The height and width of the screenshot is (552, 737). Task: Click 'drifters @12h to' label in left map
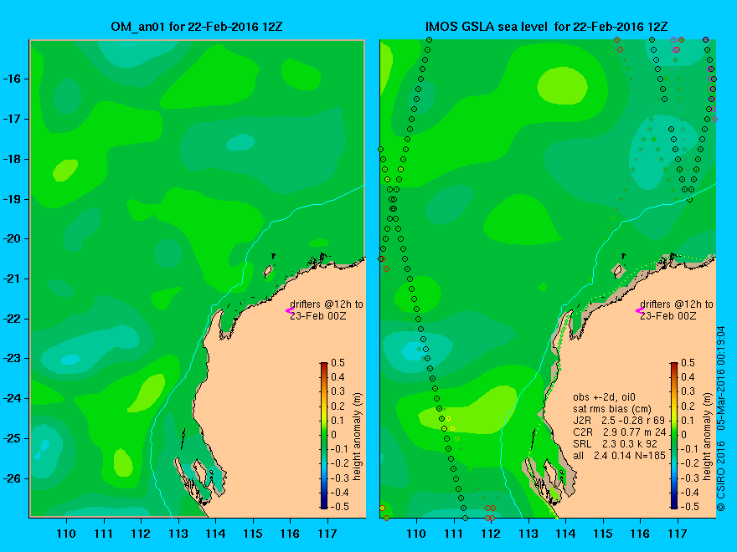click(327, 304)
